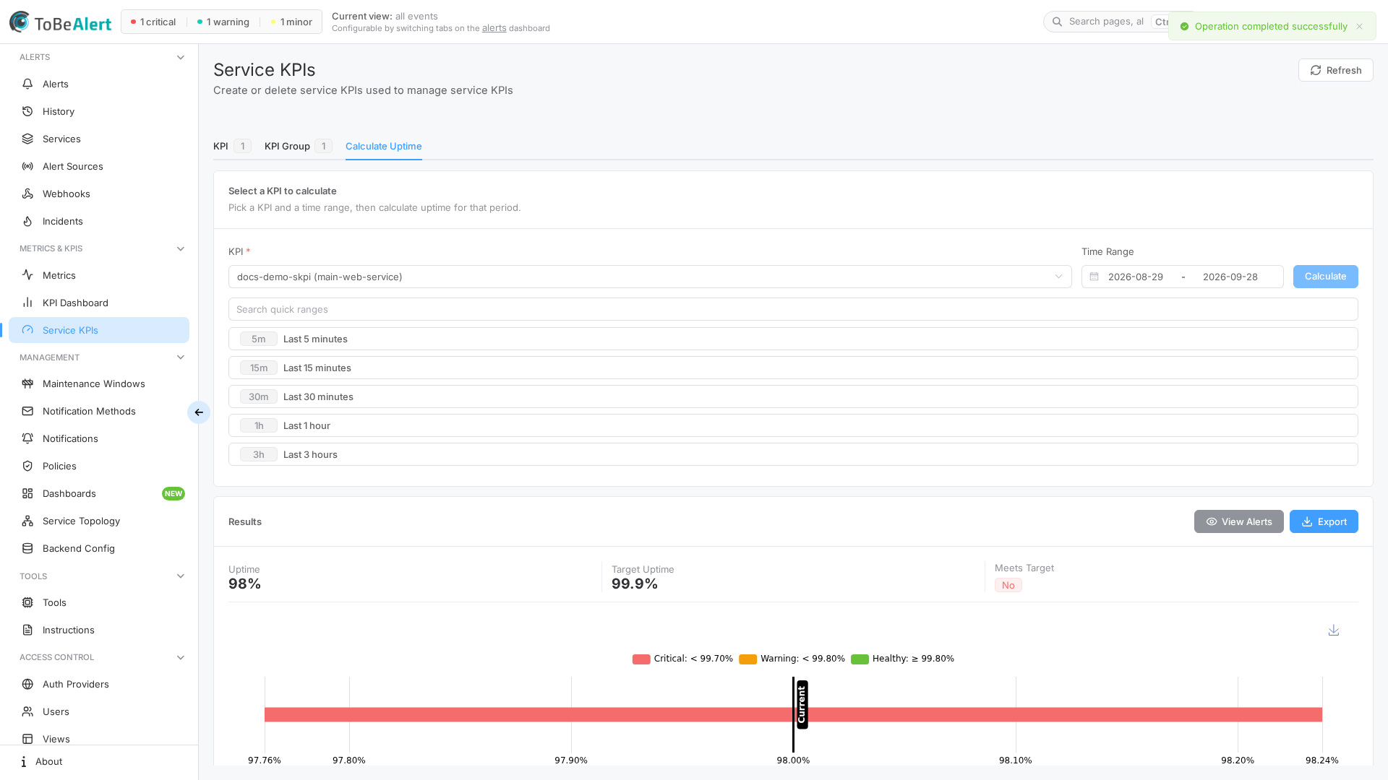Screen dimensions: 1388x780
Task: Click the ToBeAlert logo
Action: click(61, 22)
